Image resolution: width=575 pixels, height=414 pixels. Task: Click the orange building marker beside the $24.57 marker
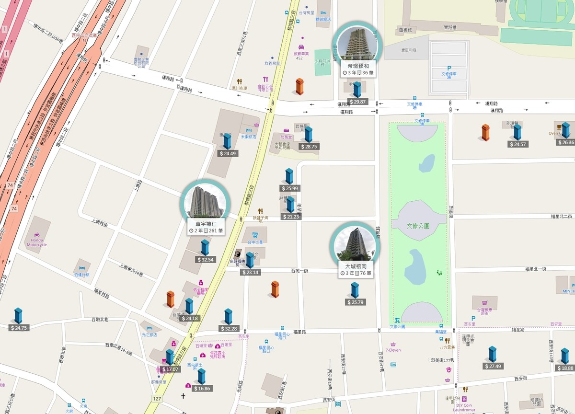(x=486, y=132)
